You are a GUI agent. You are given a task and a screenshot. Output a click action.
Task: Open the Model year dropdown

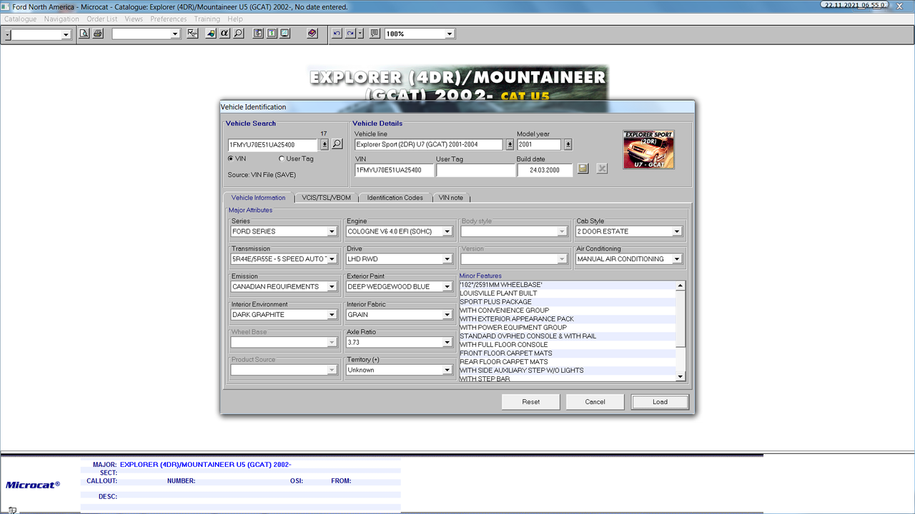click(568, 144)
